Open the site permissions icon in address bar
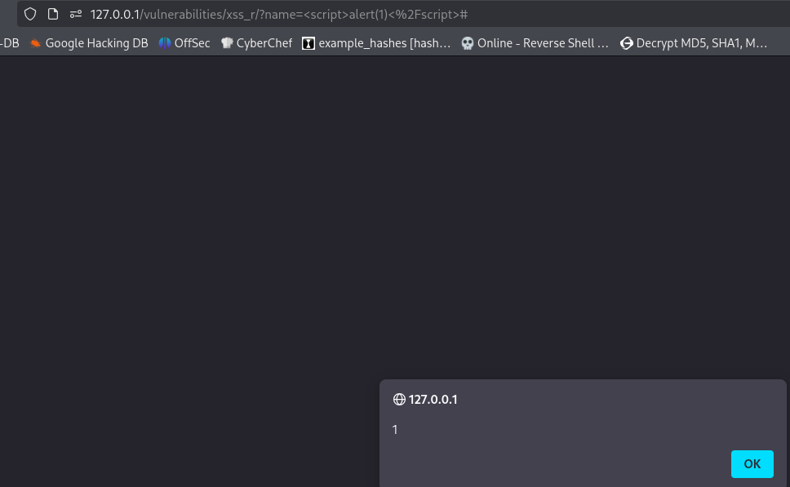790x487 pixels. (76, 14)
